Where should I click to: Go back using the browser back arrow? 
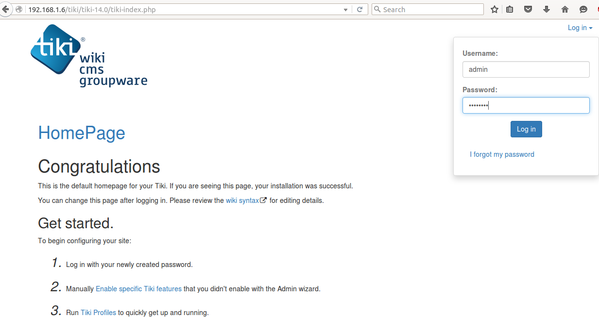tap(5, 9)
